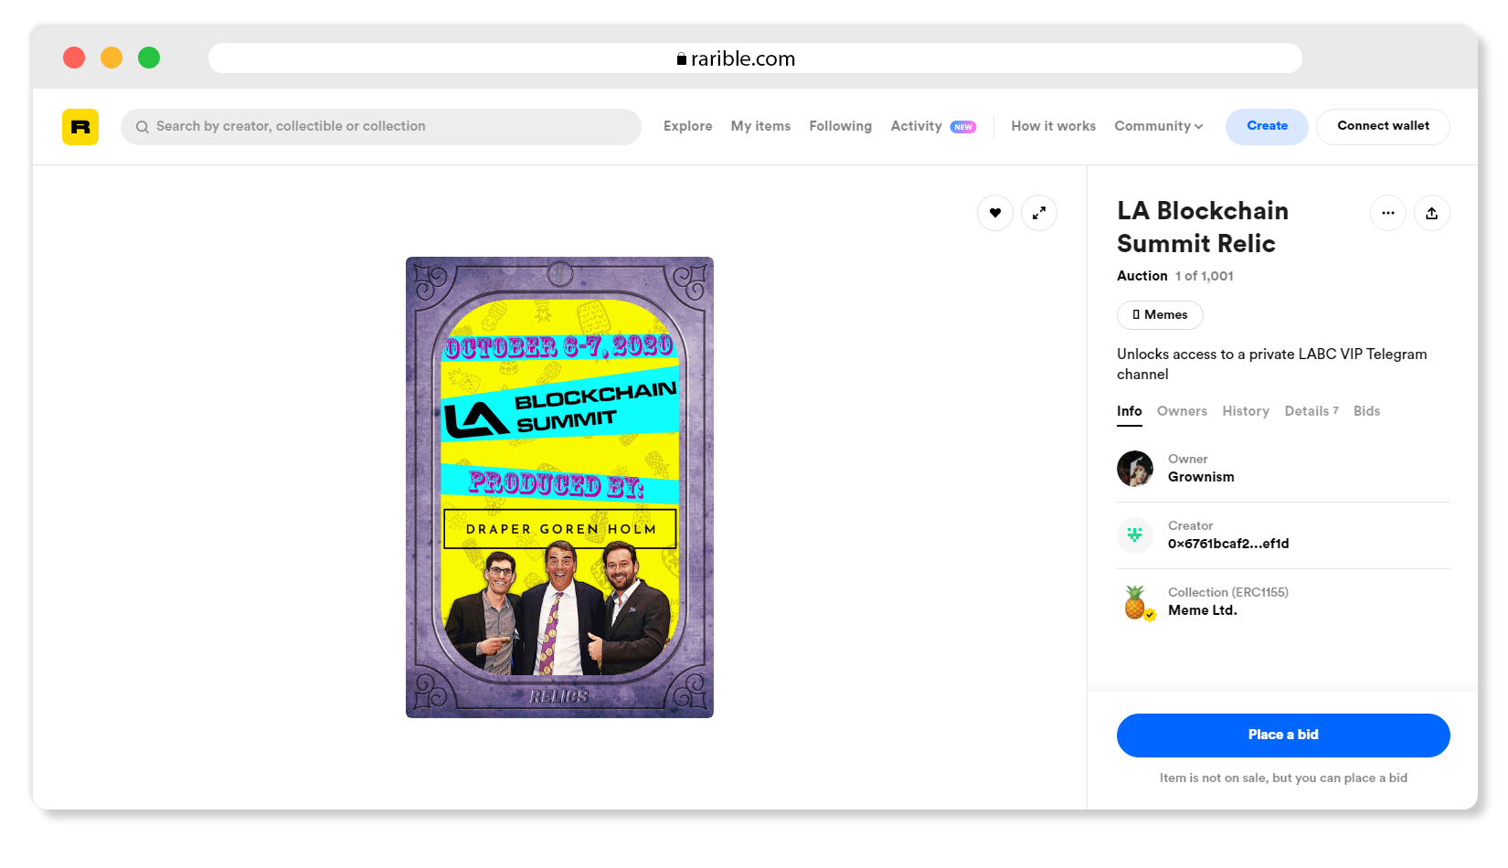Click Grownism owner avatar

tap(1135, 469)
